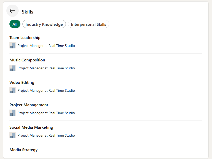
Task: Open the Social Media Marketing skill
Action: [x=31, y=127]
